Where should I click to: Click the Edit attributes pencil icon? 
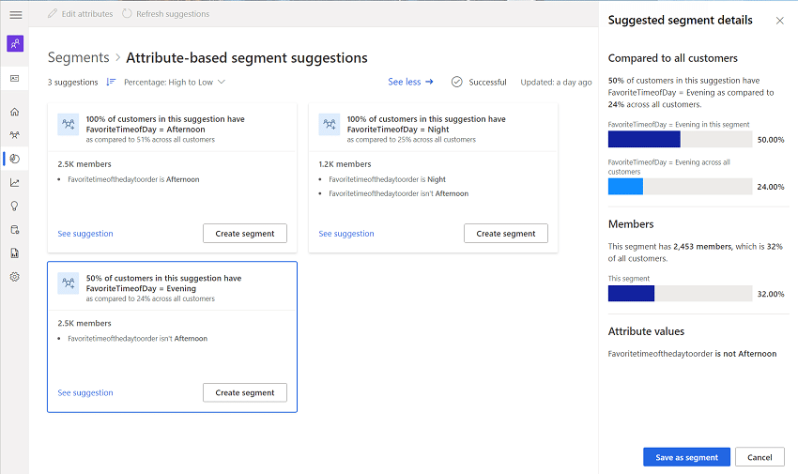pyautogui.click(x=53, y=14)
